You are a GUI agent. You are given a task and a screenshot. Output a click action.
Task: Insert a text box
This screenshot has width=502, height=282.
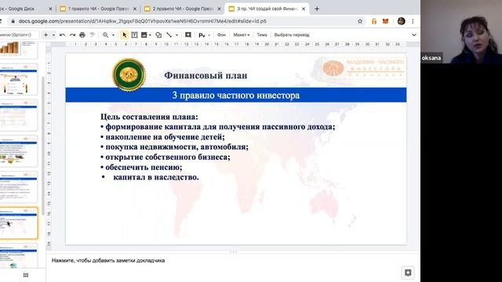[x=134, y=34]
